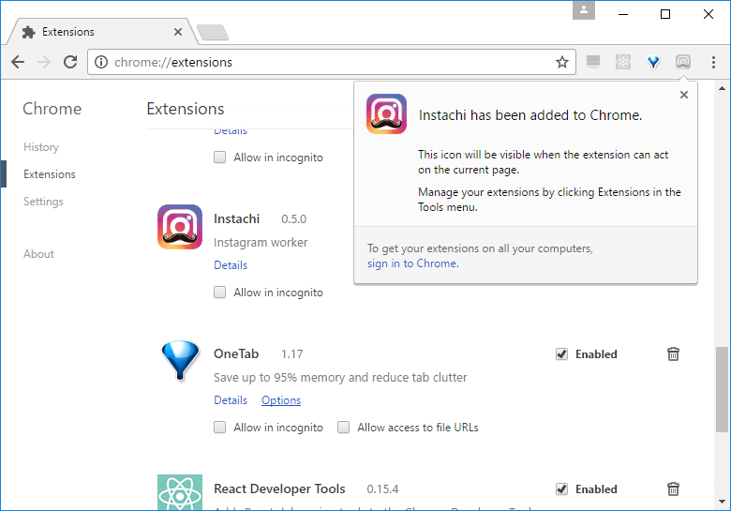Image resolution: width=731 pixels, height=511 pixels.
Task: Open About in the Chrome sidebar
Action: [38, 254]
